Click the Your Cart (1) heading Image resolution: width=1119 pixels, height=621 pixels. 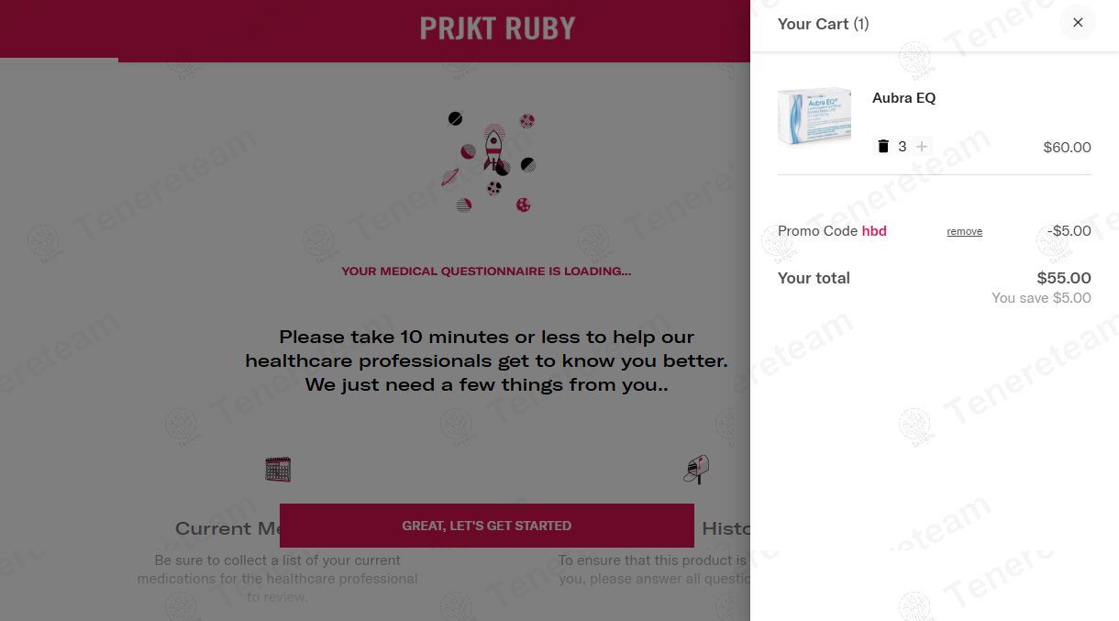click(x=823, y=24)
